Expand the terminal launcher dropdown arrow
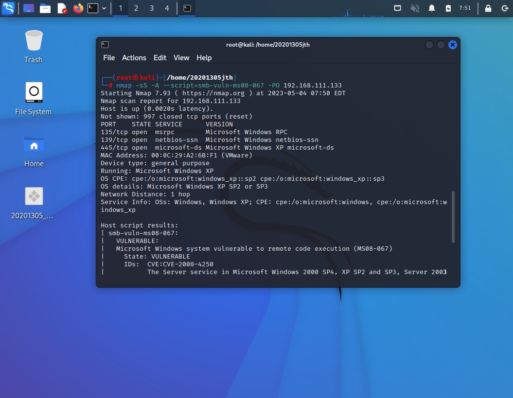 (104, 8)
